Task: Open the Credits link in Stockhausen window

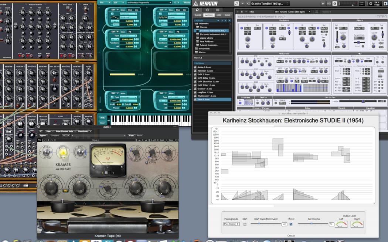Action: tap(291, 235)
